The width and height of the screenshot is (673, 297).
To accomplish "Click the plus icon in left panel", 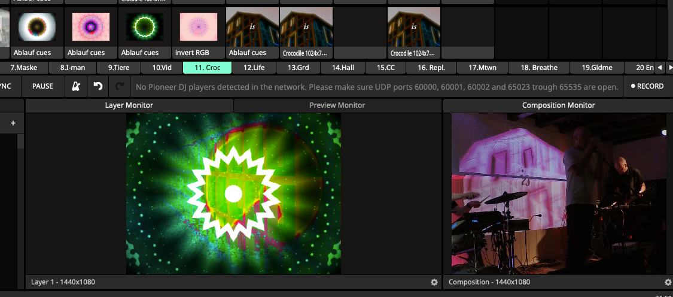I will pyautogui.click(x=13, y=123).
